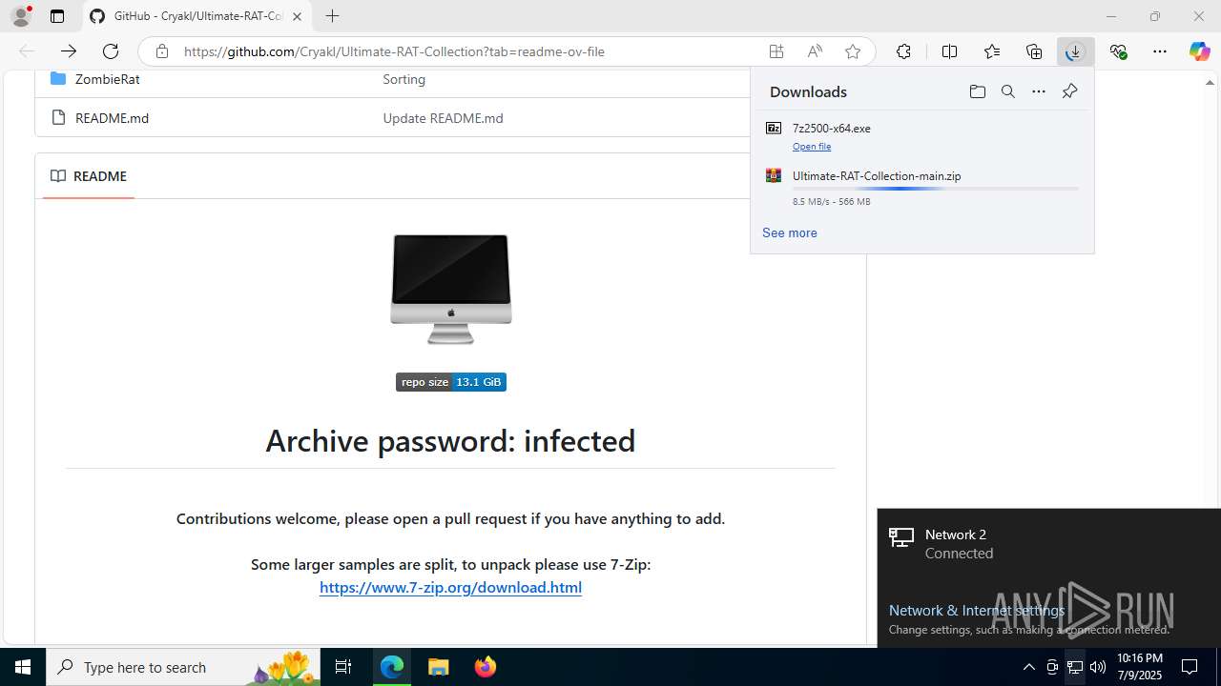The width and height of the screenshot is (1221, 686).
Task: Click the zip download progress bar
Action: (x=935, y=189)
